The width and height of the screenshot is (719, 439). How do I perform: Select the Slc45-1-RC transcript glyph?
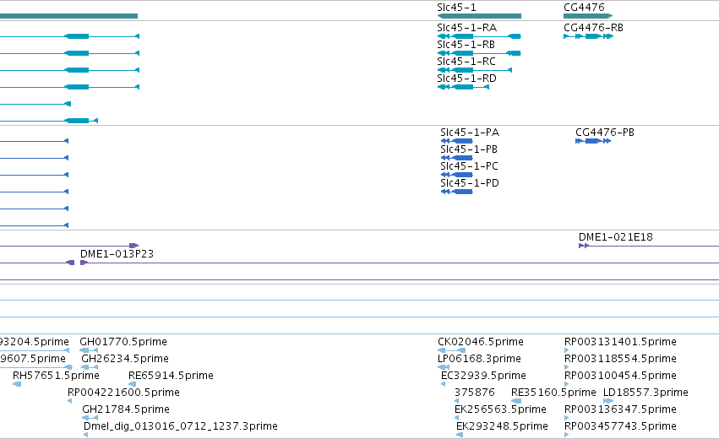coord(475,70)
